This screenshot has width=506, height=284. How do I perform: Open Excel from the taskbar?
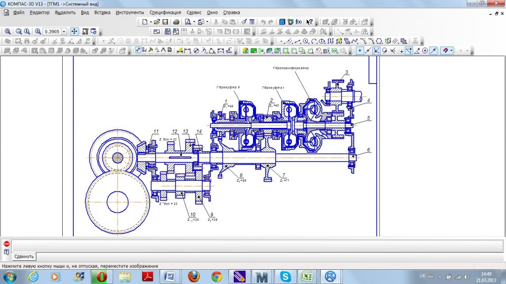point(306,277)
